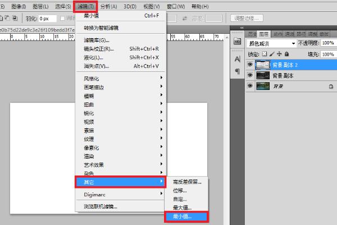Expand the 素描 filter submenu

(121, 130)
